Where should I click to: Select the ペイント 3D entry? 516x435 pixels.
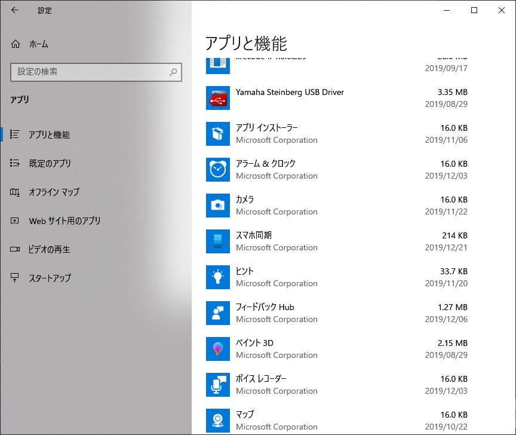pyautogui.click(x=337, y=349)
